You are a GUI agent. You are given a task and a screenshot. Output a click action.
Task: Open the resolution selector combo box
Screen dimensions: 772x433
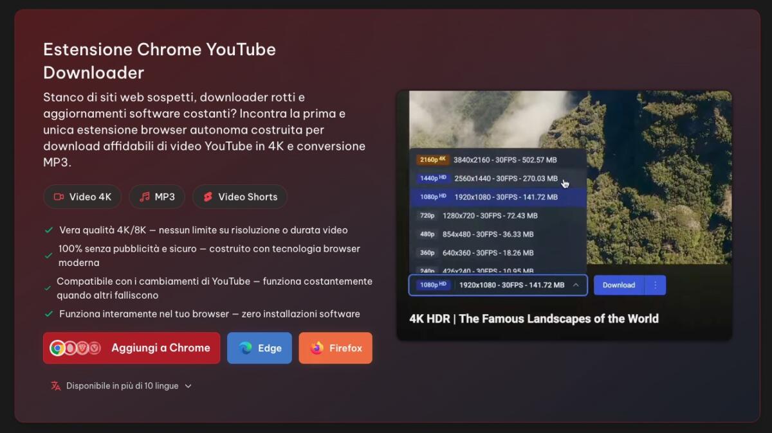497,285
